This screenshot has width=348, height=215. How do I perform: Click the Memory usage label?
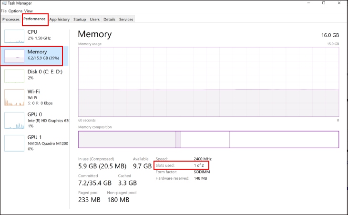[90, 44]
